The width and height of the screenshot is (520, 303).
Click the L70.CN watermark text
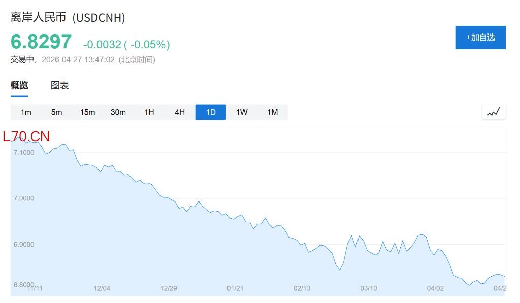tap(26, 137)
